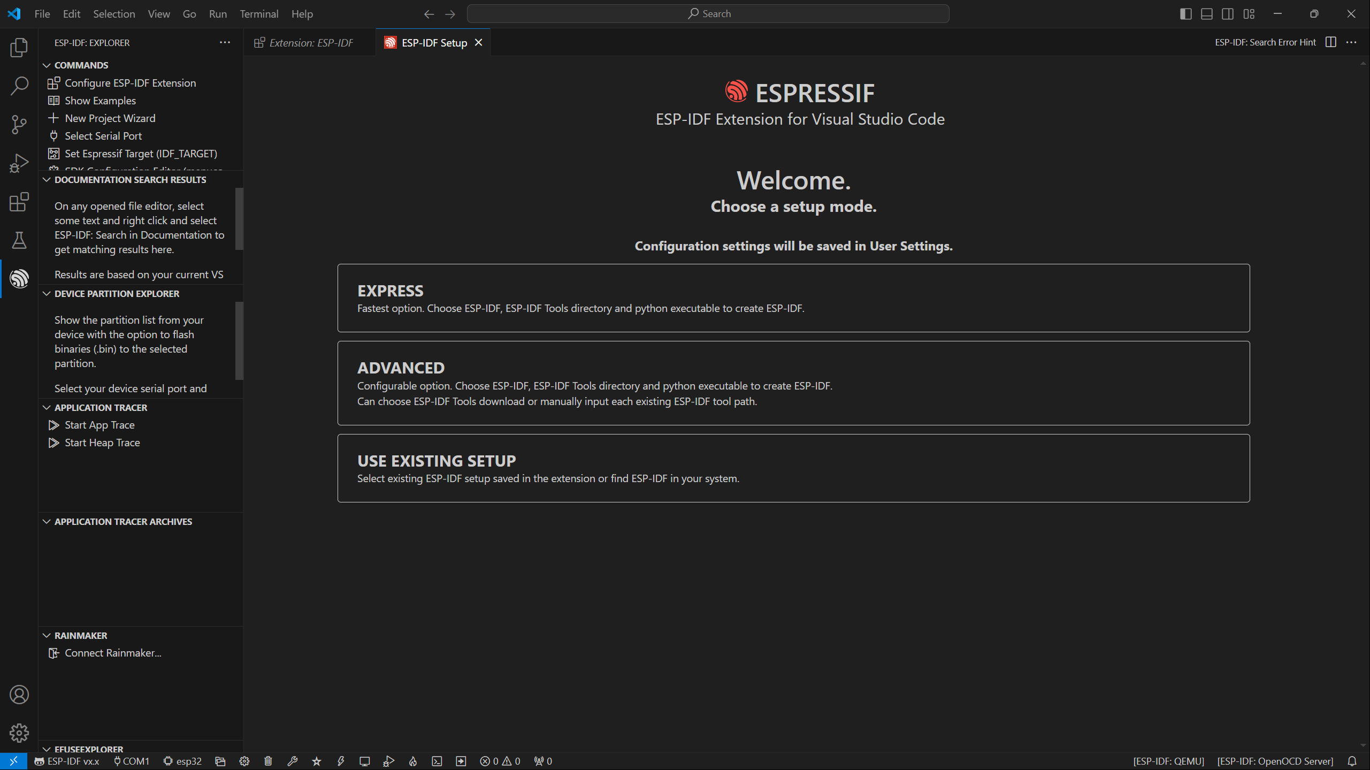Toggle Panel layout button
The image size is (1370, 770).
coord(1207,14)
